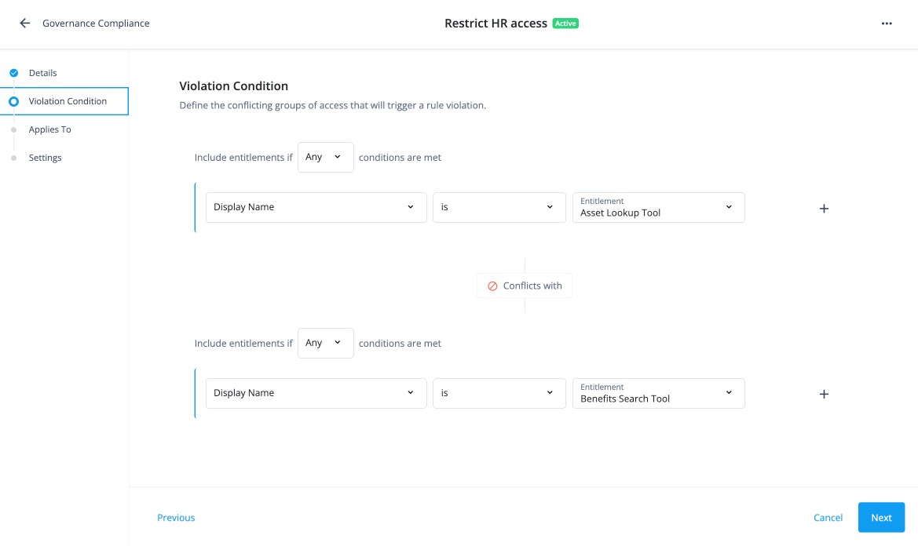
Task: Click the completed checkmark icon for Details
Action: click(14, 73)
